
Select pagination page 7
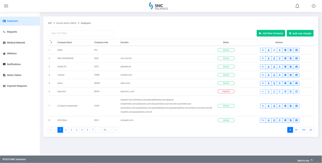93,130
